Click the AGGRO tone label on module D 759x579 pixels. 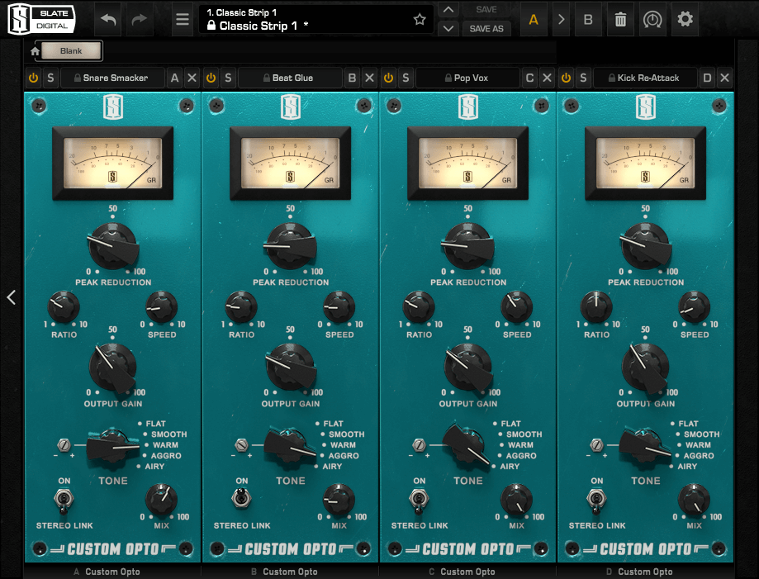699,456
